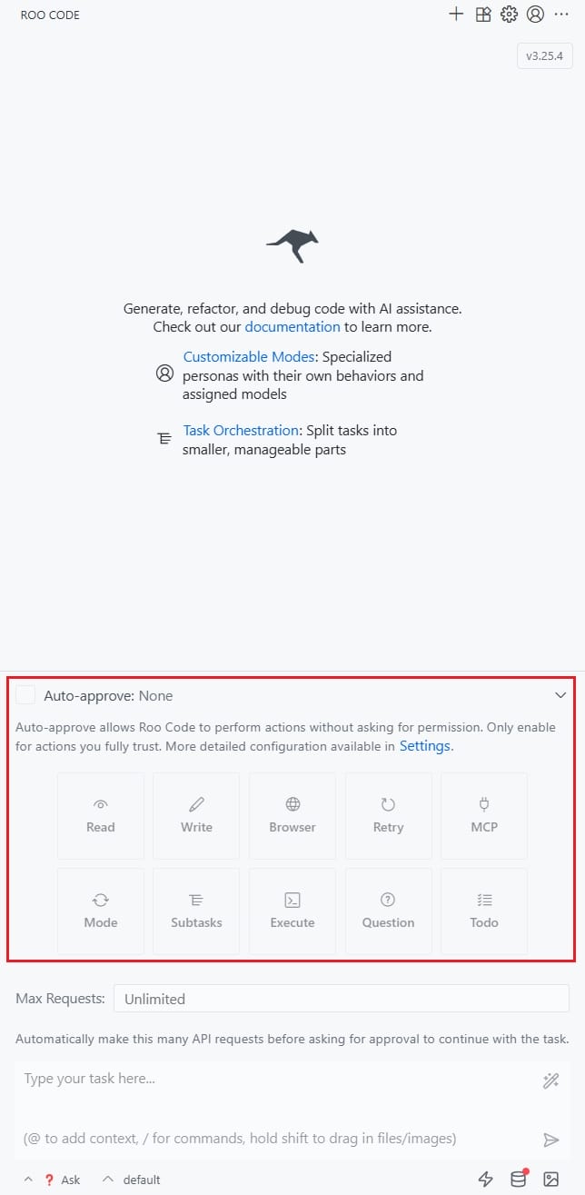Viewport: 585px width, 1195px height.
Task: Enable the Auto-approve checkbox
Action: pos(26,695)
